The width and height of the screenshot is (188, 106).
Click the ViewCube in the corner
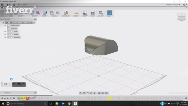182,16
